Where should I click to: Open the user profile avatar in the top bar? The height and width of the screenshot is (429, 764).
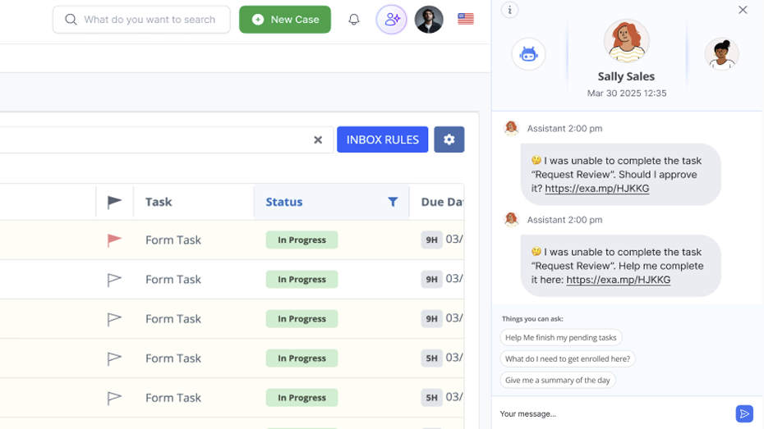coord(429,20)
